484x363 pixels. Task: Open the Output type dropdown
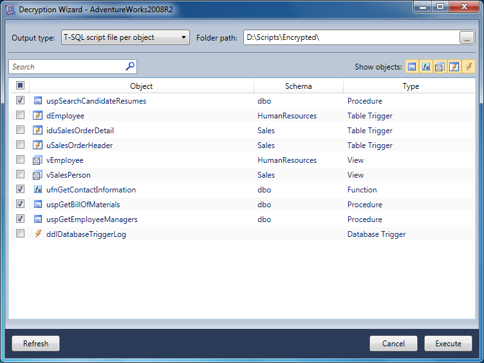pyautogui.click(x=126, y=37)
